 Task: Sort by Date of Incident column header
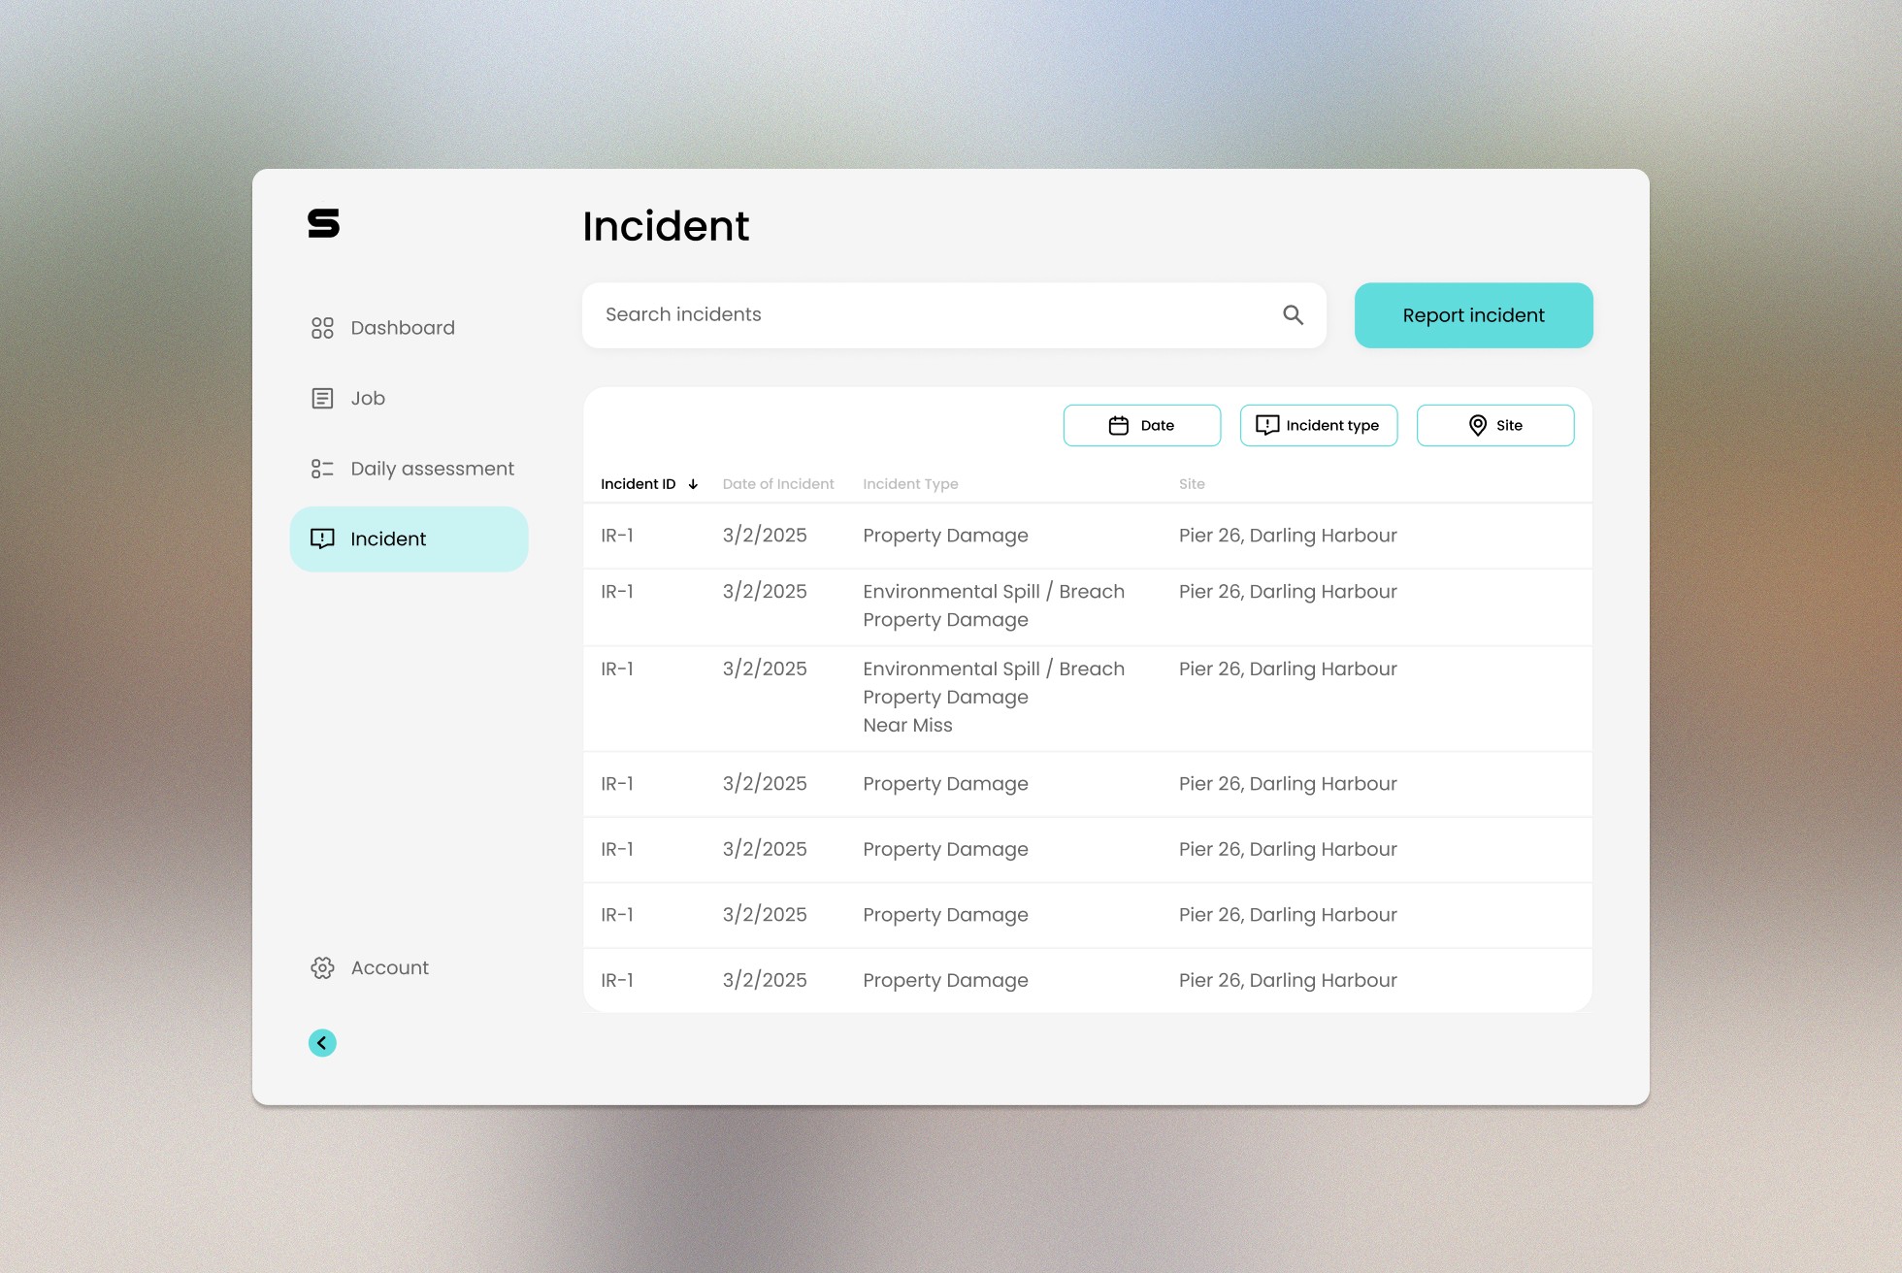click(x=777, y=484)
